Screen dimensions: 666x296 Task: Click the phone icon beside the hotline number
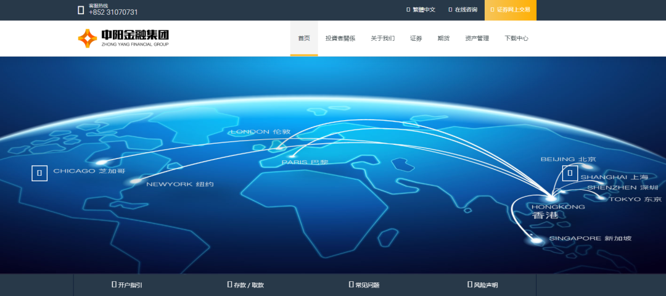tap(81, 10)
